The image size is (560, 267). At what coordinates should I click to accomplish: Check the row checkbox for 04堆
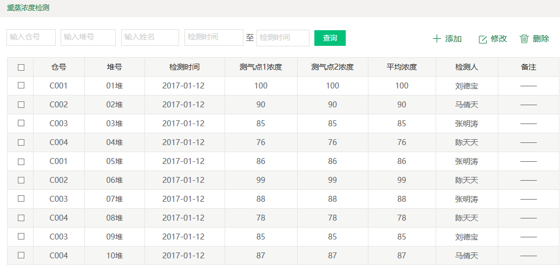21,142
